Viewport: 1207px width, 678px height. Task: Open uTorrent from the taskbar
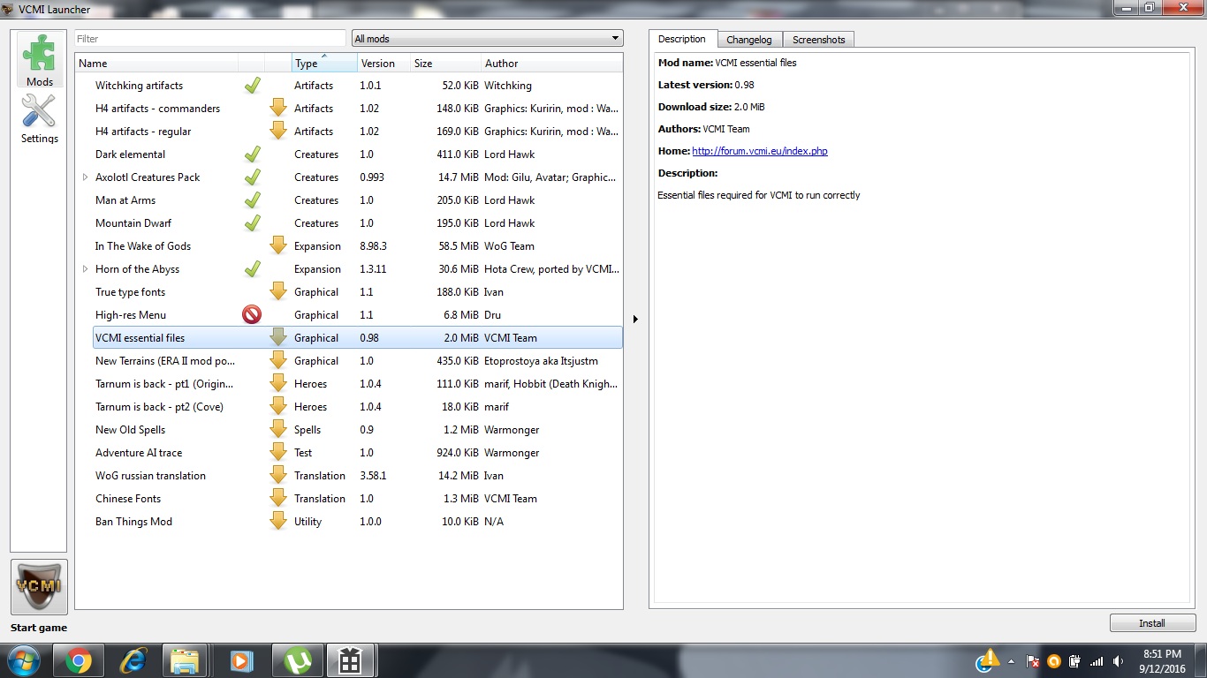click(x=298, y=660)
